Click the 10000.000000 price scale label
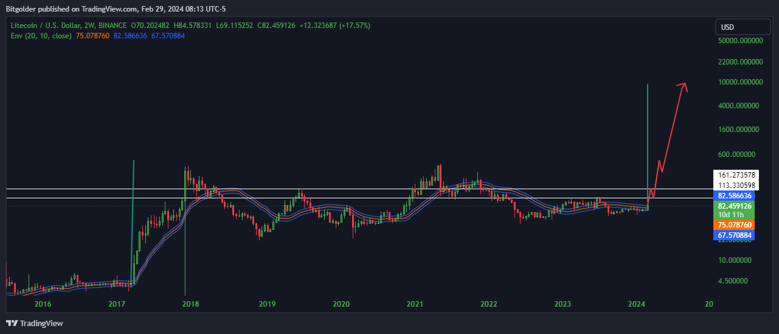This screenshot has width=779, height=334. (x=740, y=82)
